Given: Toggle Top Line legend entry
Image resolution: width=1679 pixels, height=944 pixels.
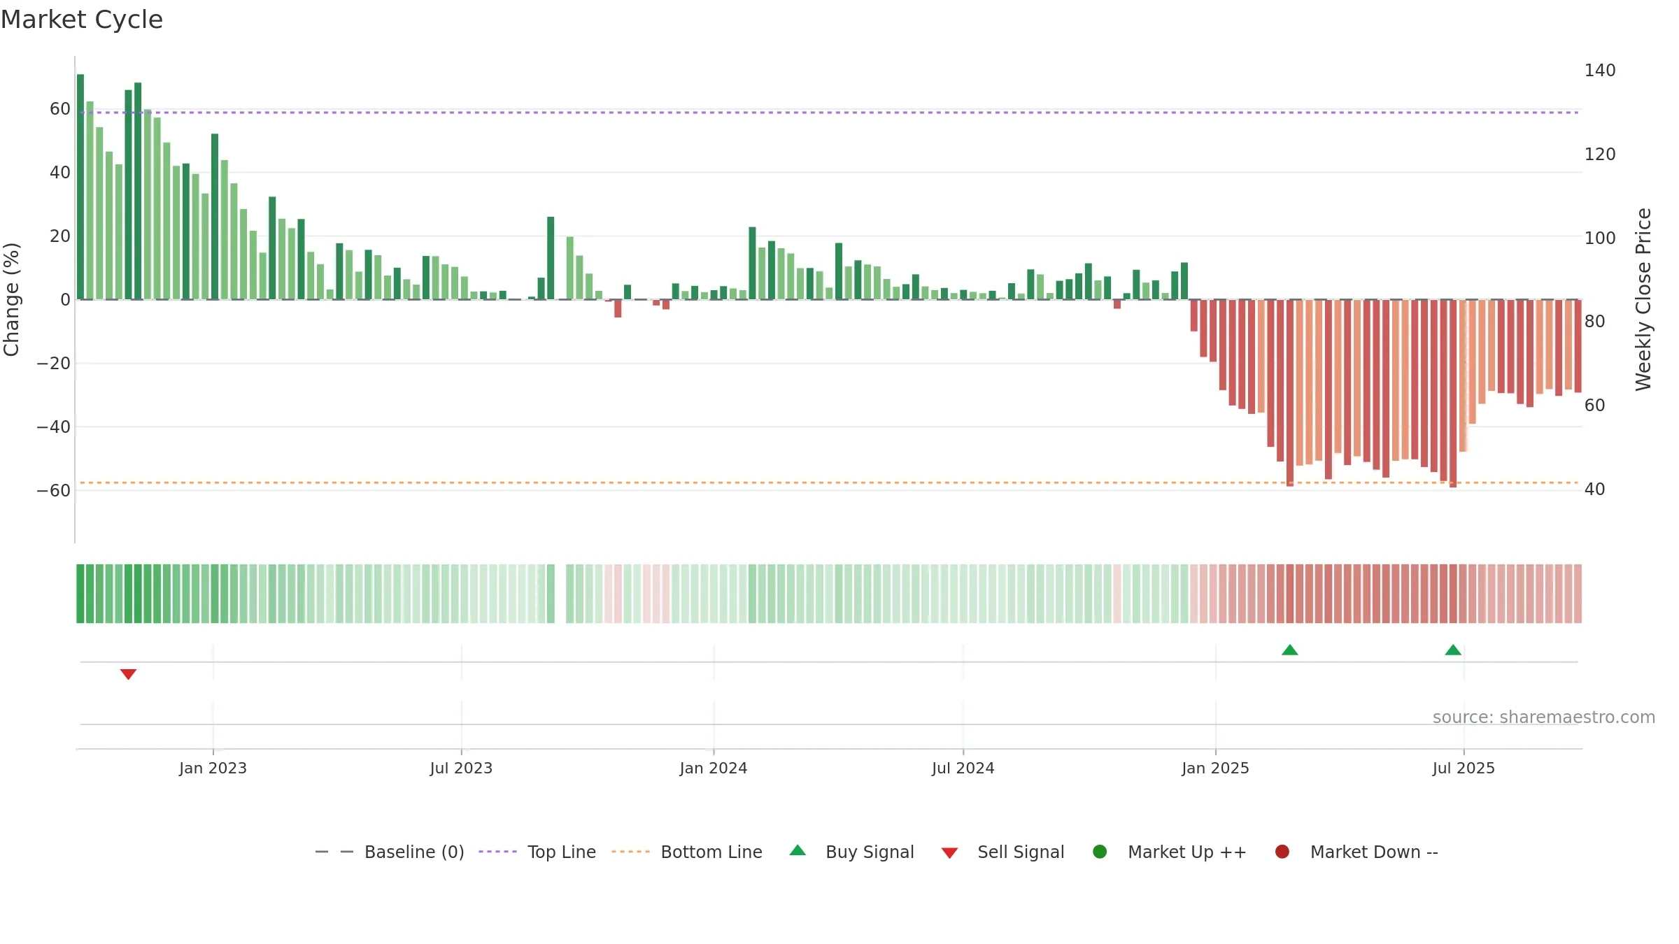Looking at the screenshot, I should pyautogui.click(x=537, y=852).
